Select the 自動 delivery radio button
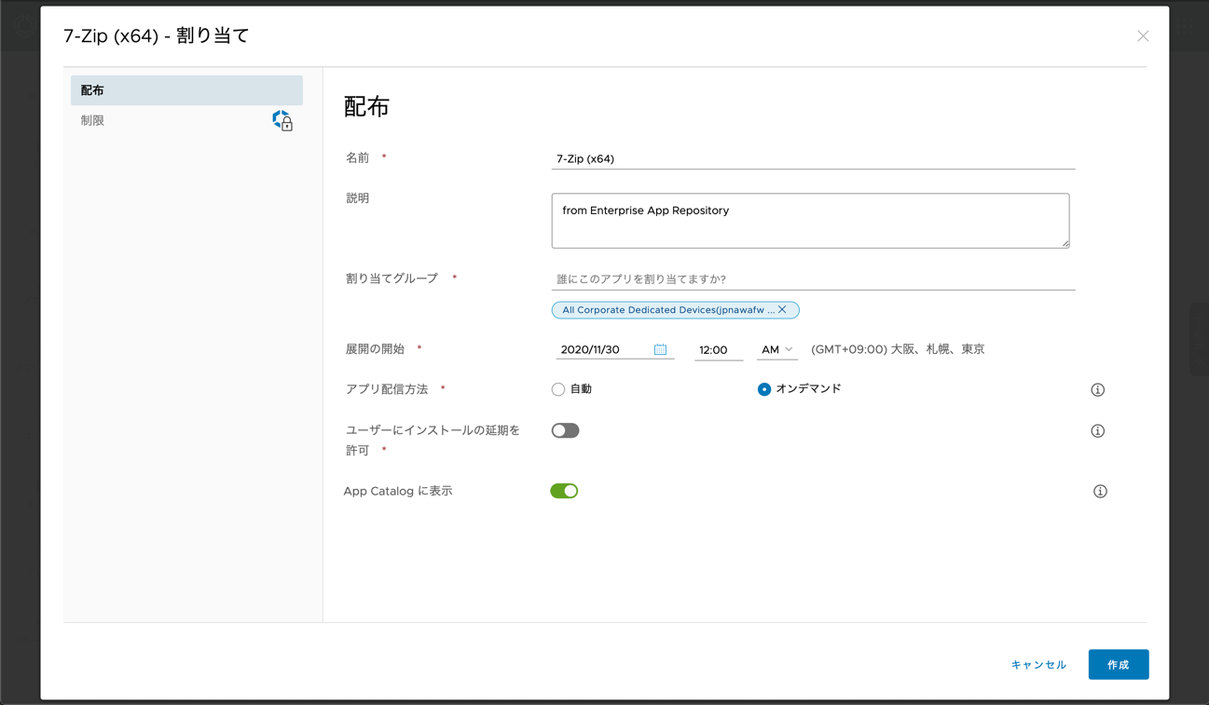The width and height of the screenshot is (1209, 705). click(557, 389)
